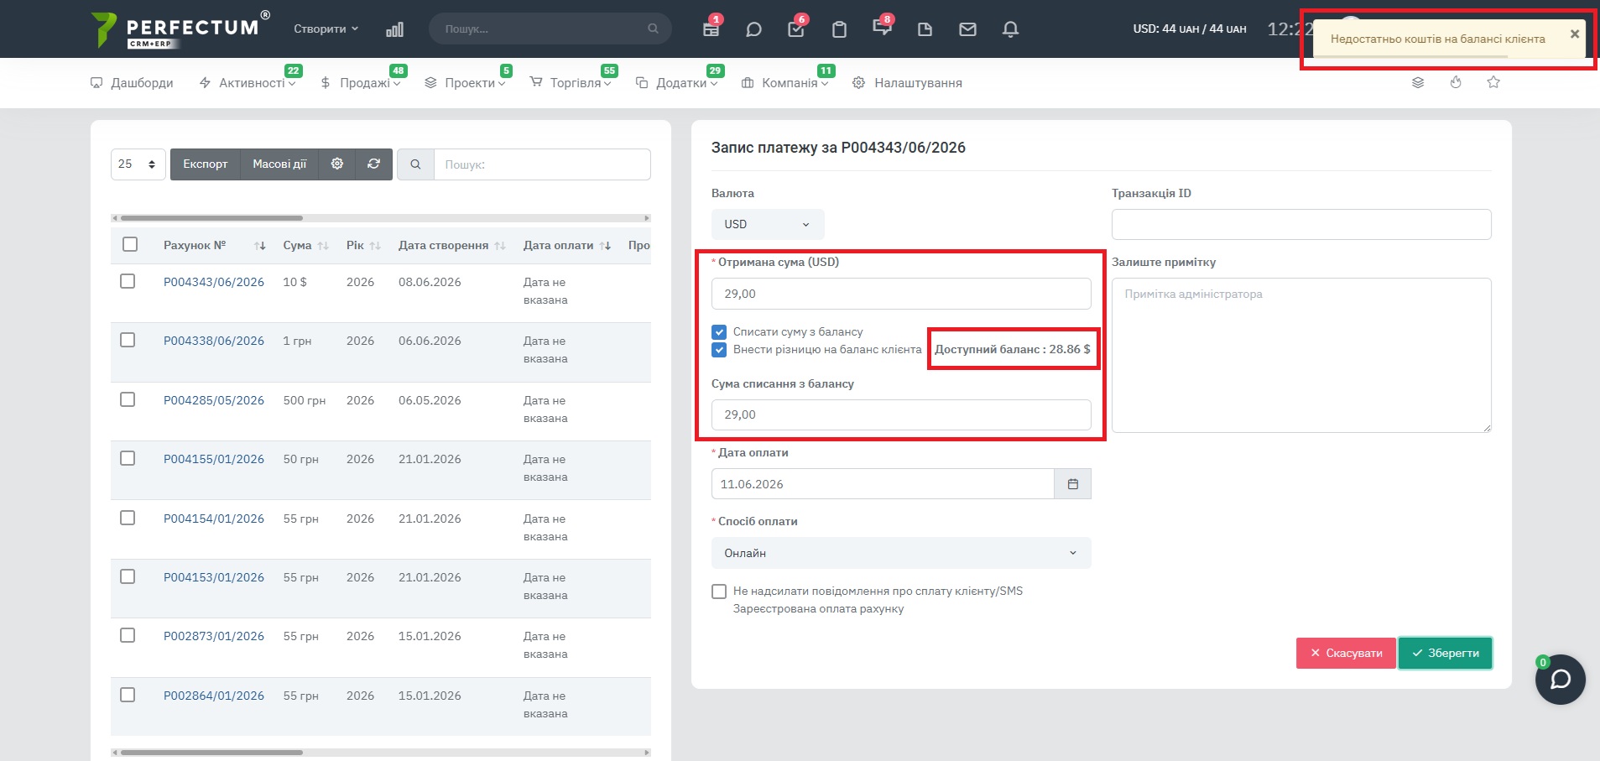Expand the Активності menu
This screenshot has width=1600, height=761.
pyautogui.click(x=248, y=83)
